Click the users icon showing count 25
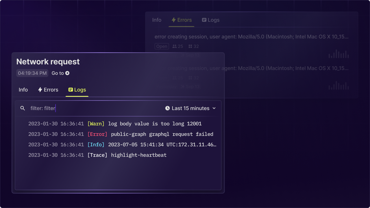 pos(175,46)
